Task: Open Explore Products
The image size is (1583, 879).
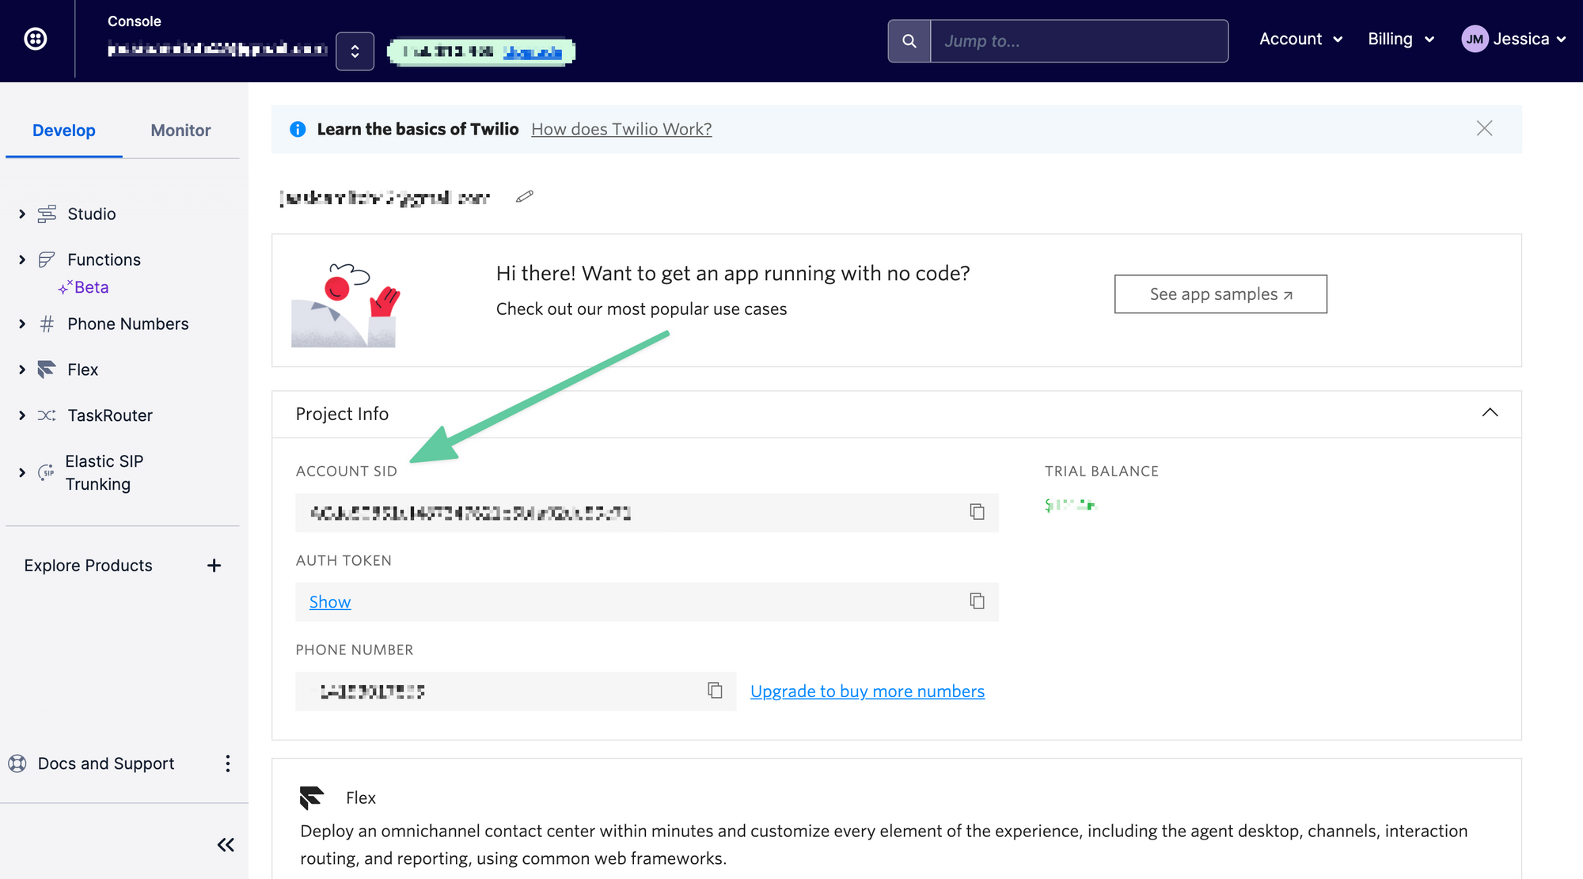Action: [88, 565]
